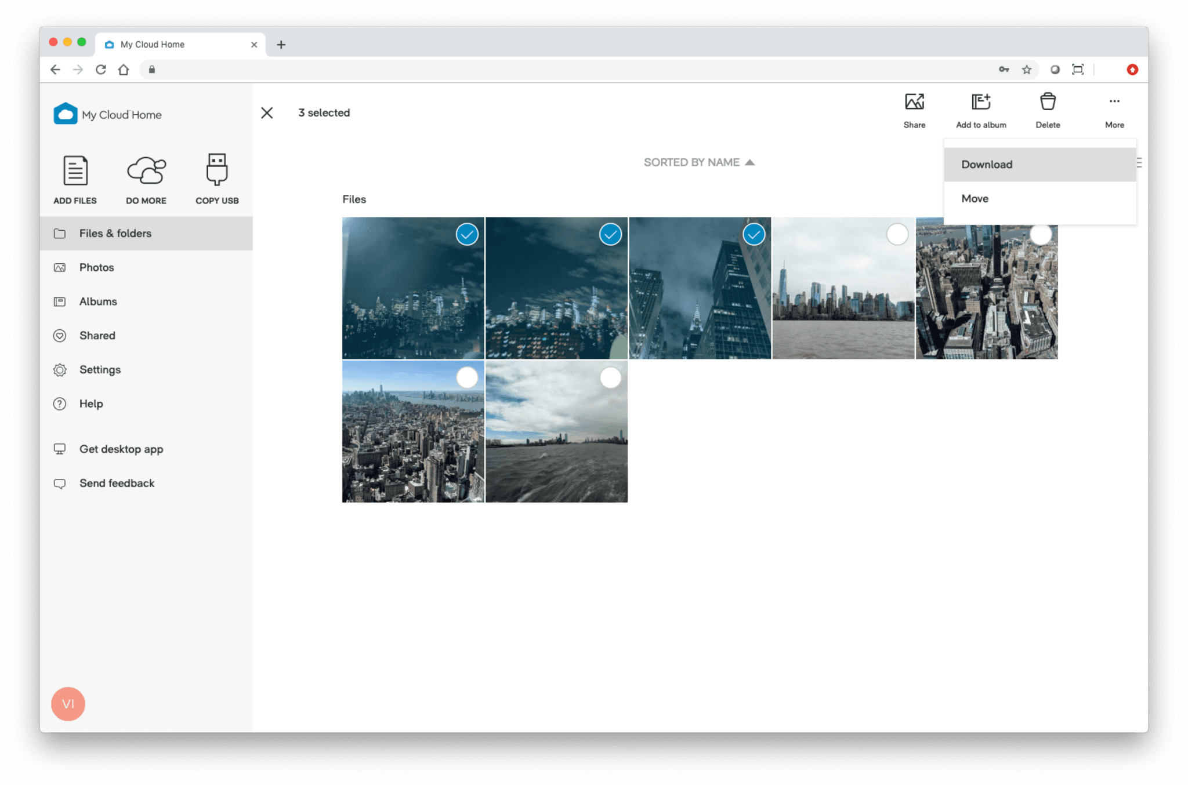Deselect the first selected skyline photo
The image size is (1188, 785).
coord(466,234)
